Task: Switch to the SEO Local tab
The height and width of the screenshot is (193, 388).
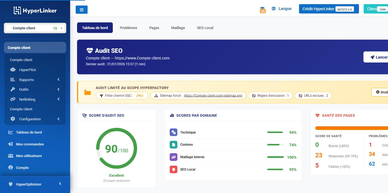Action: 205,28
